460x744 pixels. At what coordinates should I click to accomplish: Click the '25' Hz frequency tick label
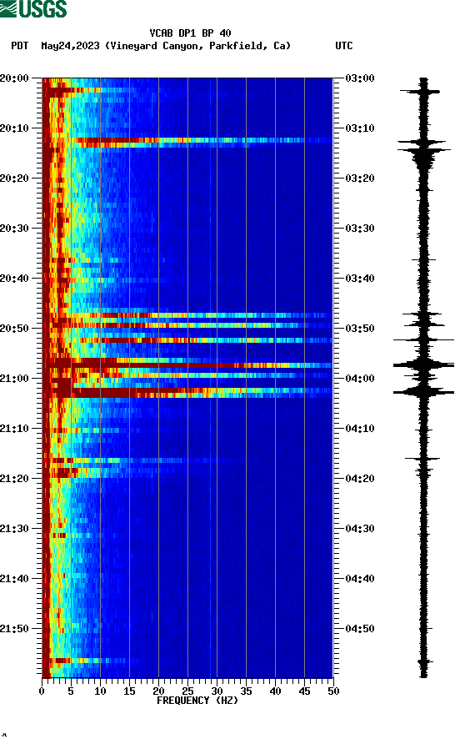tap(187, 691)
